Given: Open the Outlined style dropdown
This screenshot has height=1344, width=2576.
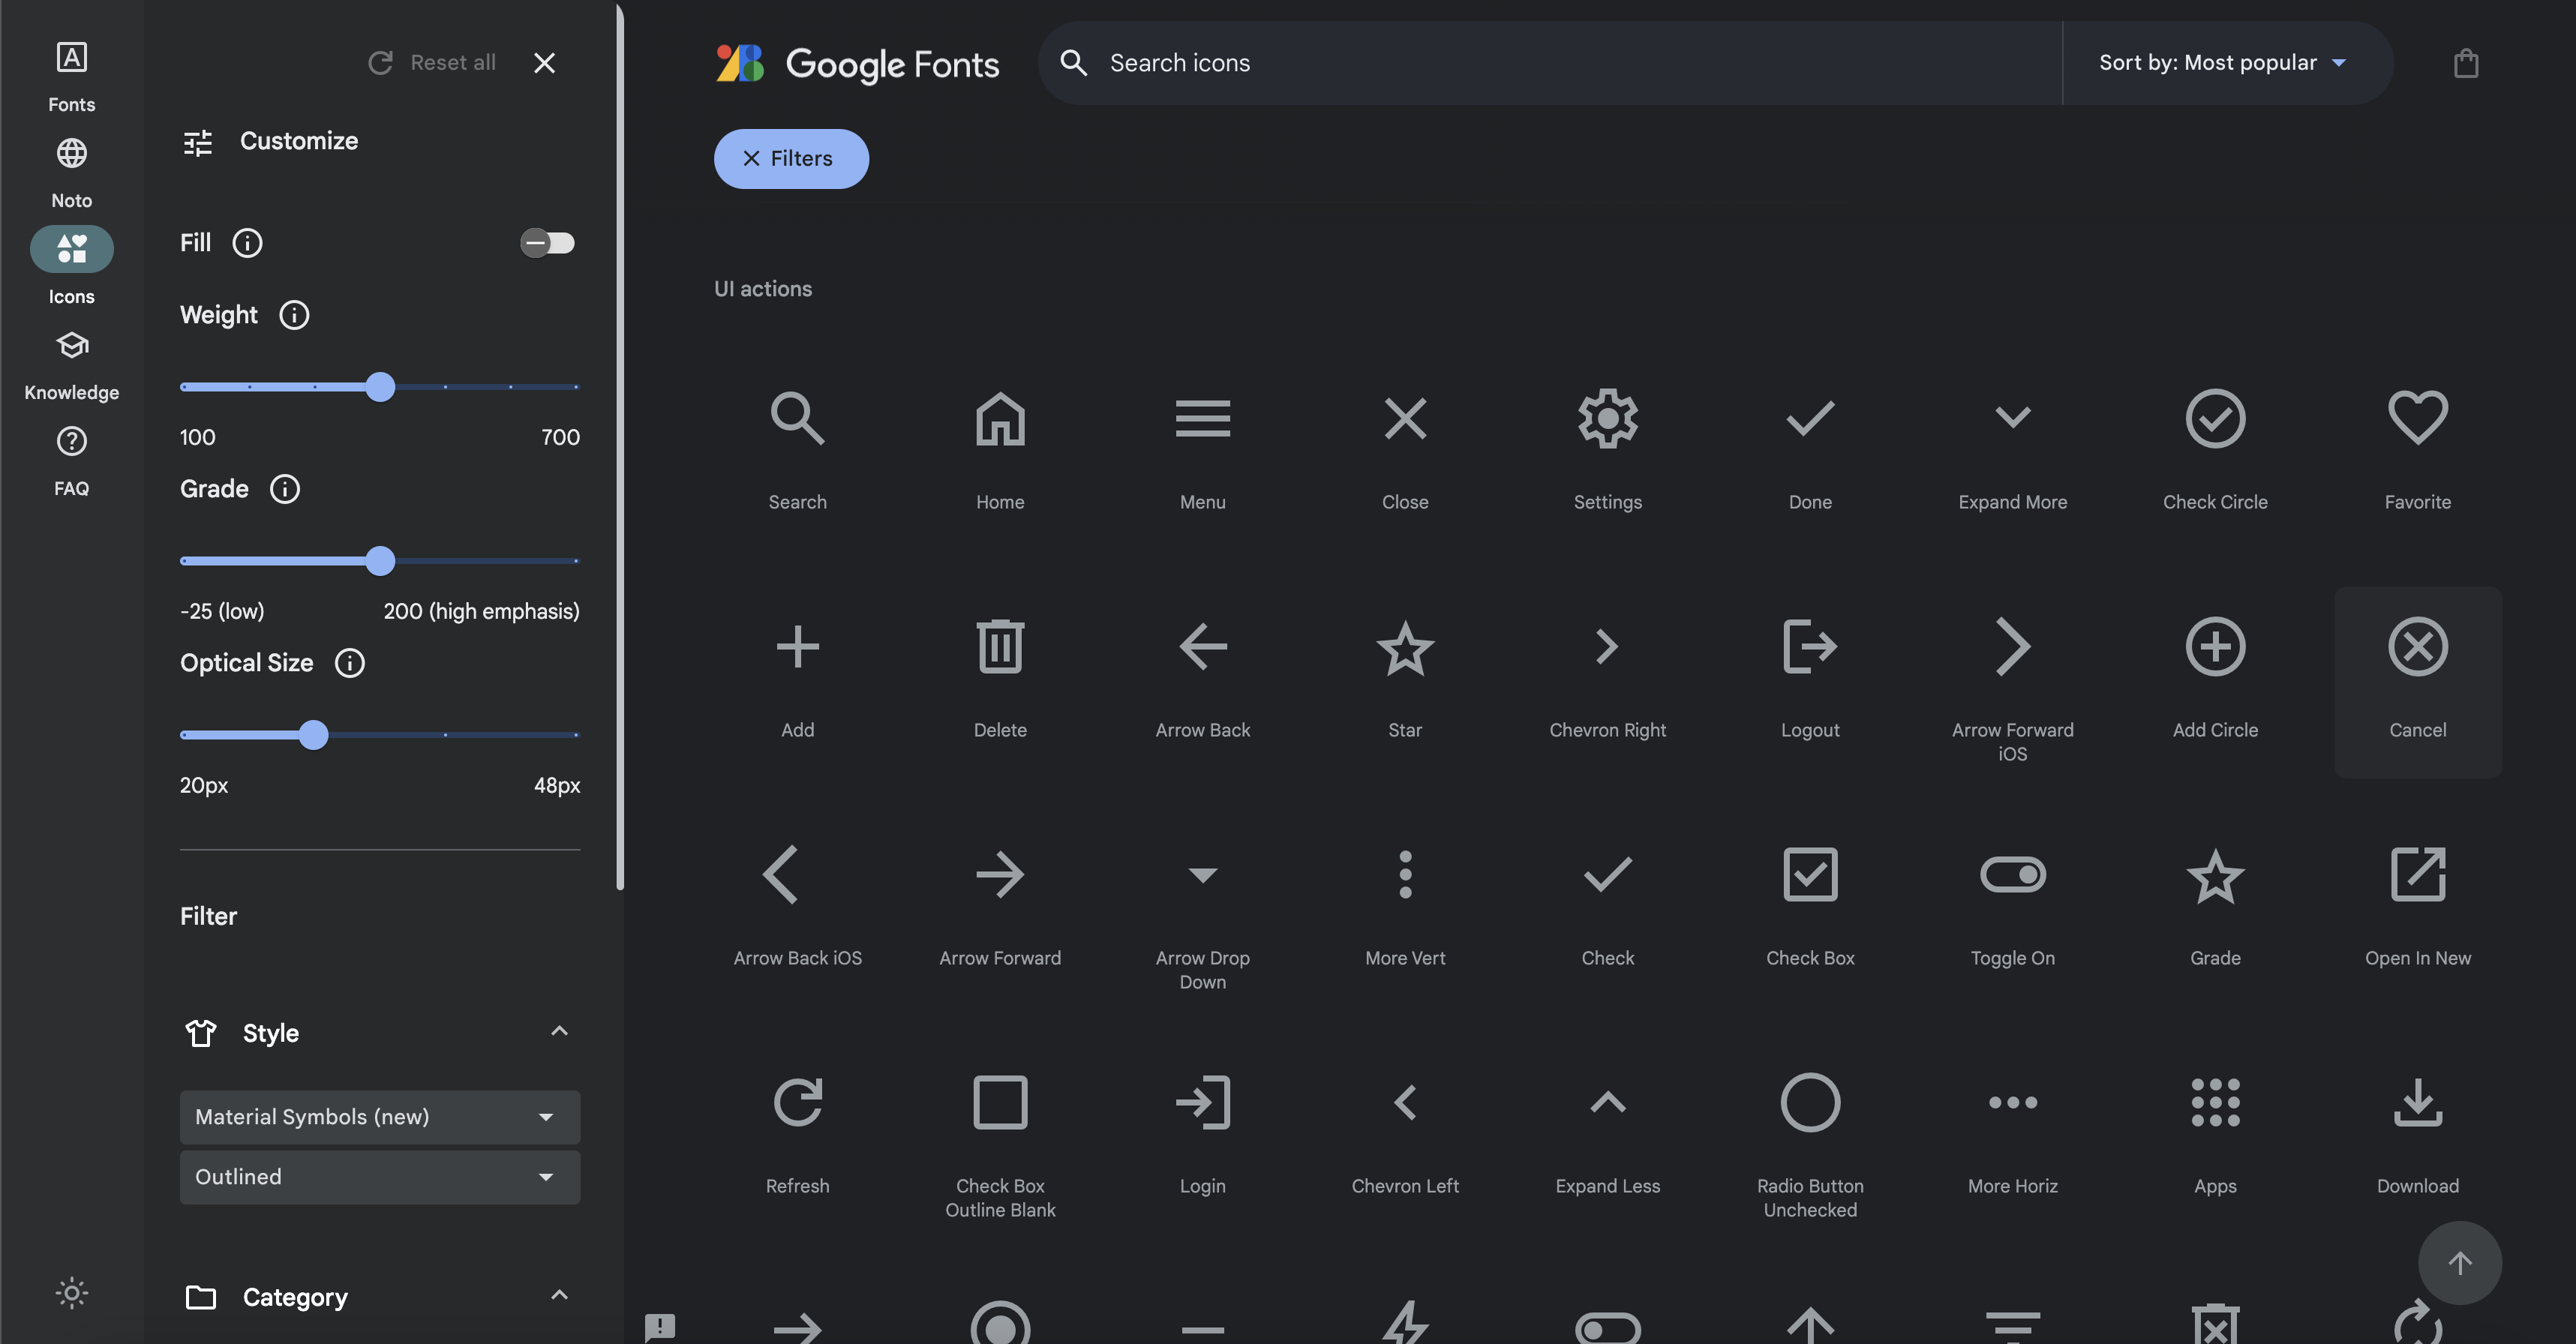Looking at the screenshot, I should (380, 1177).
